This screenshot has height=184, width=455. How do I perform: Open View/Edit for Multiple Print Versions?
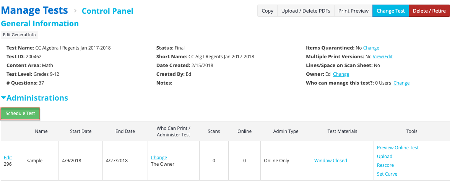pyautogui.click(x=382, y=57)
